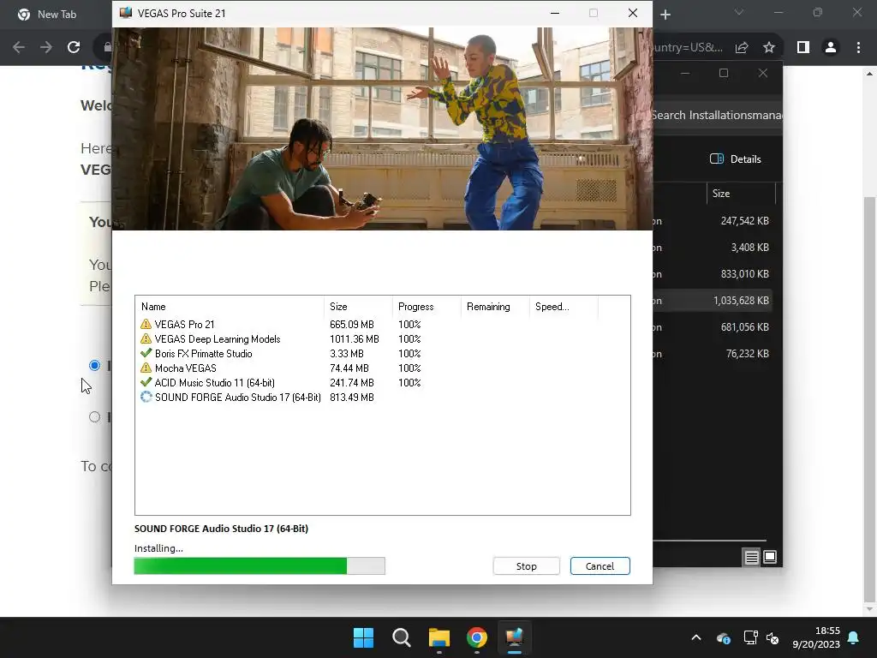Image resolution: width=877 pixels, height=658 pixels.
Task: Sort list by Progress column header
Action: (427, 307)
